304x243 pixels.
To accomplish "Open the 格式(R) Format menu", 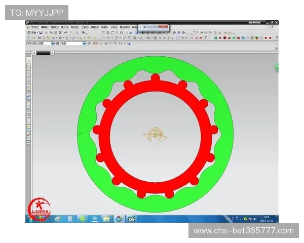I will [74, 27].
